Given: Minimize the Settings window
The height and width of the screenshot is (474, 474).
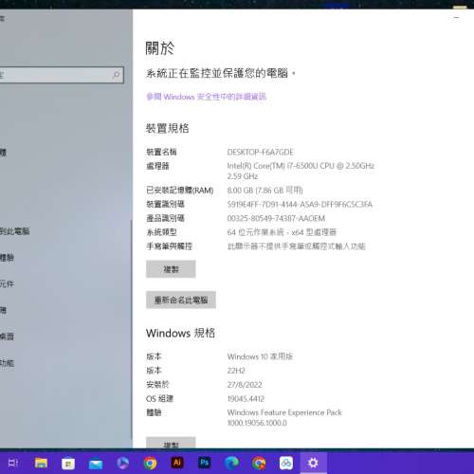Looking at the screenshot, I should [457, 18].
